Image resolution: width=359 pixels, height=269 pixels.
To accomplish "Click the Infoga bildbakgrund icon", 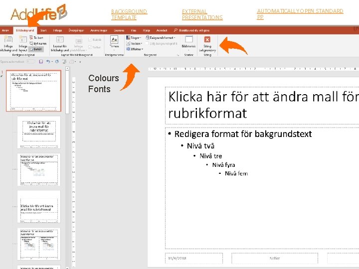I will (8, 39).
